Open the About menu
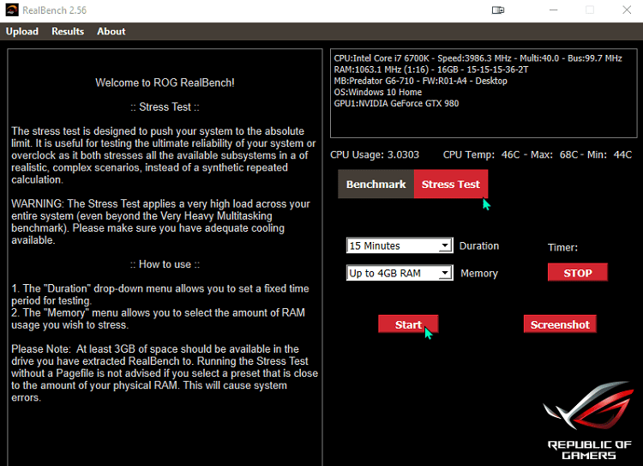Screen dimensions: 643x466 (111, 32)
